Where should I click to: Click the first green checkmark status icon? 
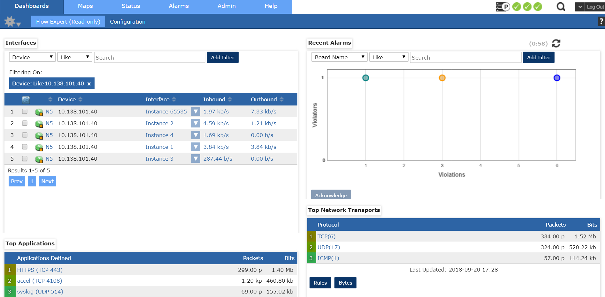point(517,7)
